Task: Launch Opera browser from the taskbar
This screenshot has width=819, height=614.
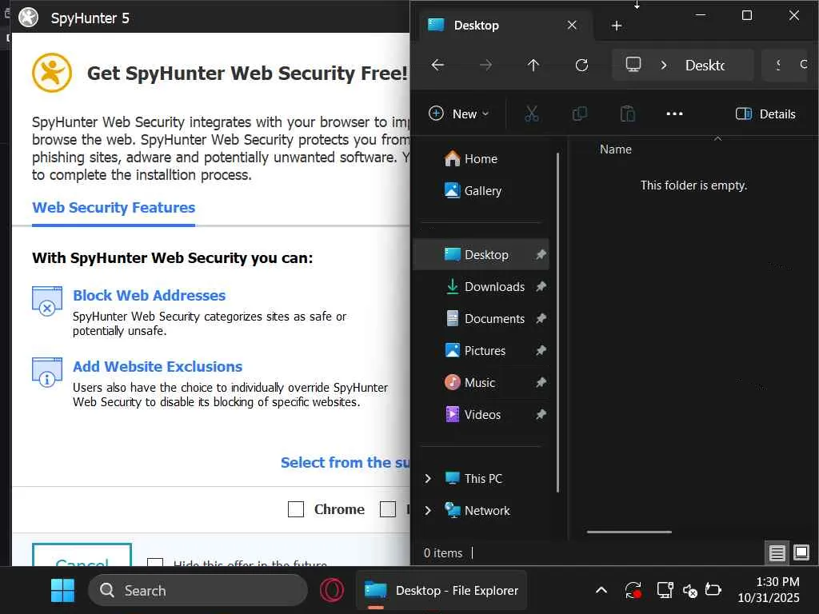Action: (332, 591)
